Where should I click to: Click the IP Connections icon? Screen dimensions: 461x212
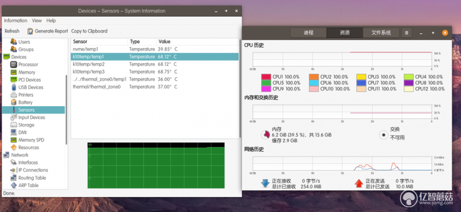pyautogui.click(x=13, y=170)
